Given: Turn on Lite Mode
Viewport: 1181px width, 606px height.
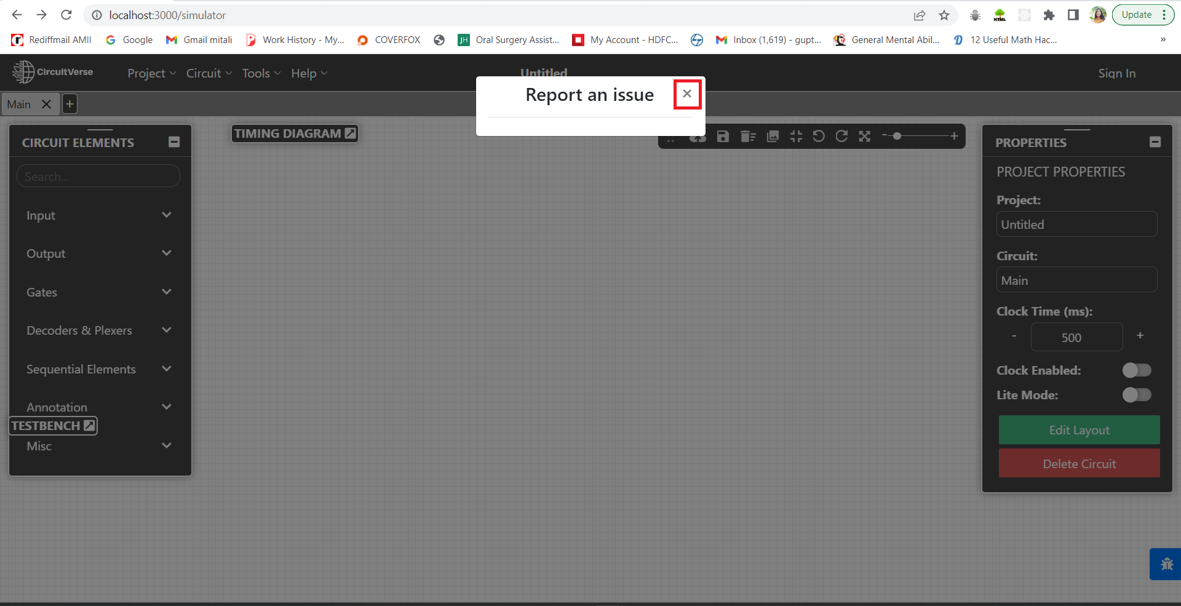Looking at the screenshot, I should coord(1136,395).
